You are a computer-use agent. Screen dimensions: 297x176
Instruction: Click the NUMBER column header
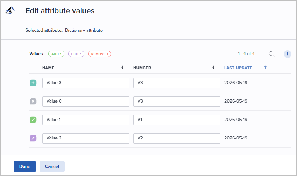point(142,68)
